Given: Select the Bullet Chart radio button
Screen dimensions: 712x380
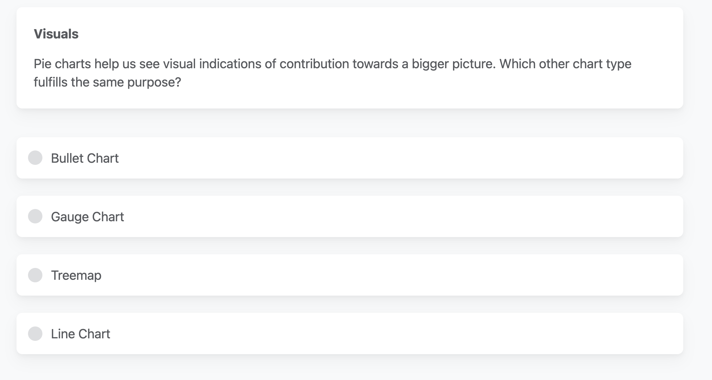Looking at the screenshot, I should [35, 158].
